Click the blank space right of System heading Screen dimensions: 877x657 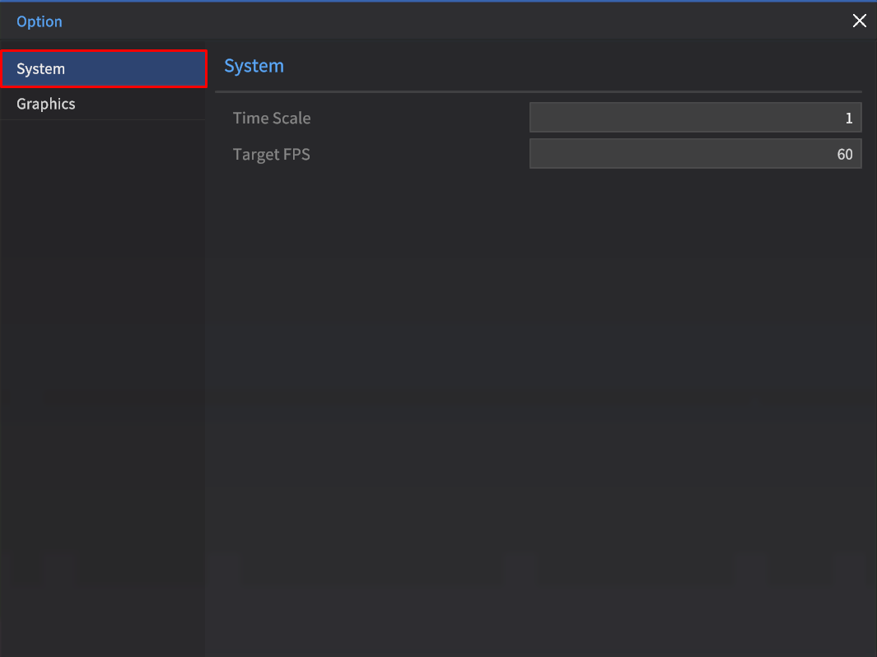click(576, 66)
